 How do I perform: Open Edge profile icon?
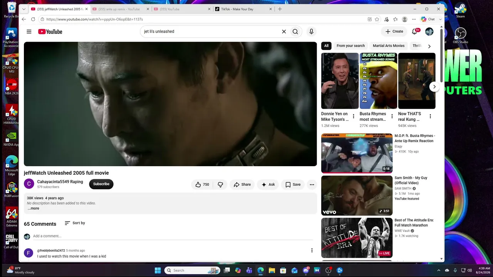404,19
